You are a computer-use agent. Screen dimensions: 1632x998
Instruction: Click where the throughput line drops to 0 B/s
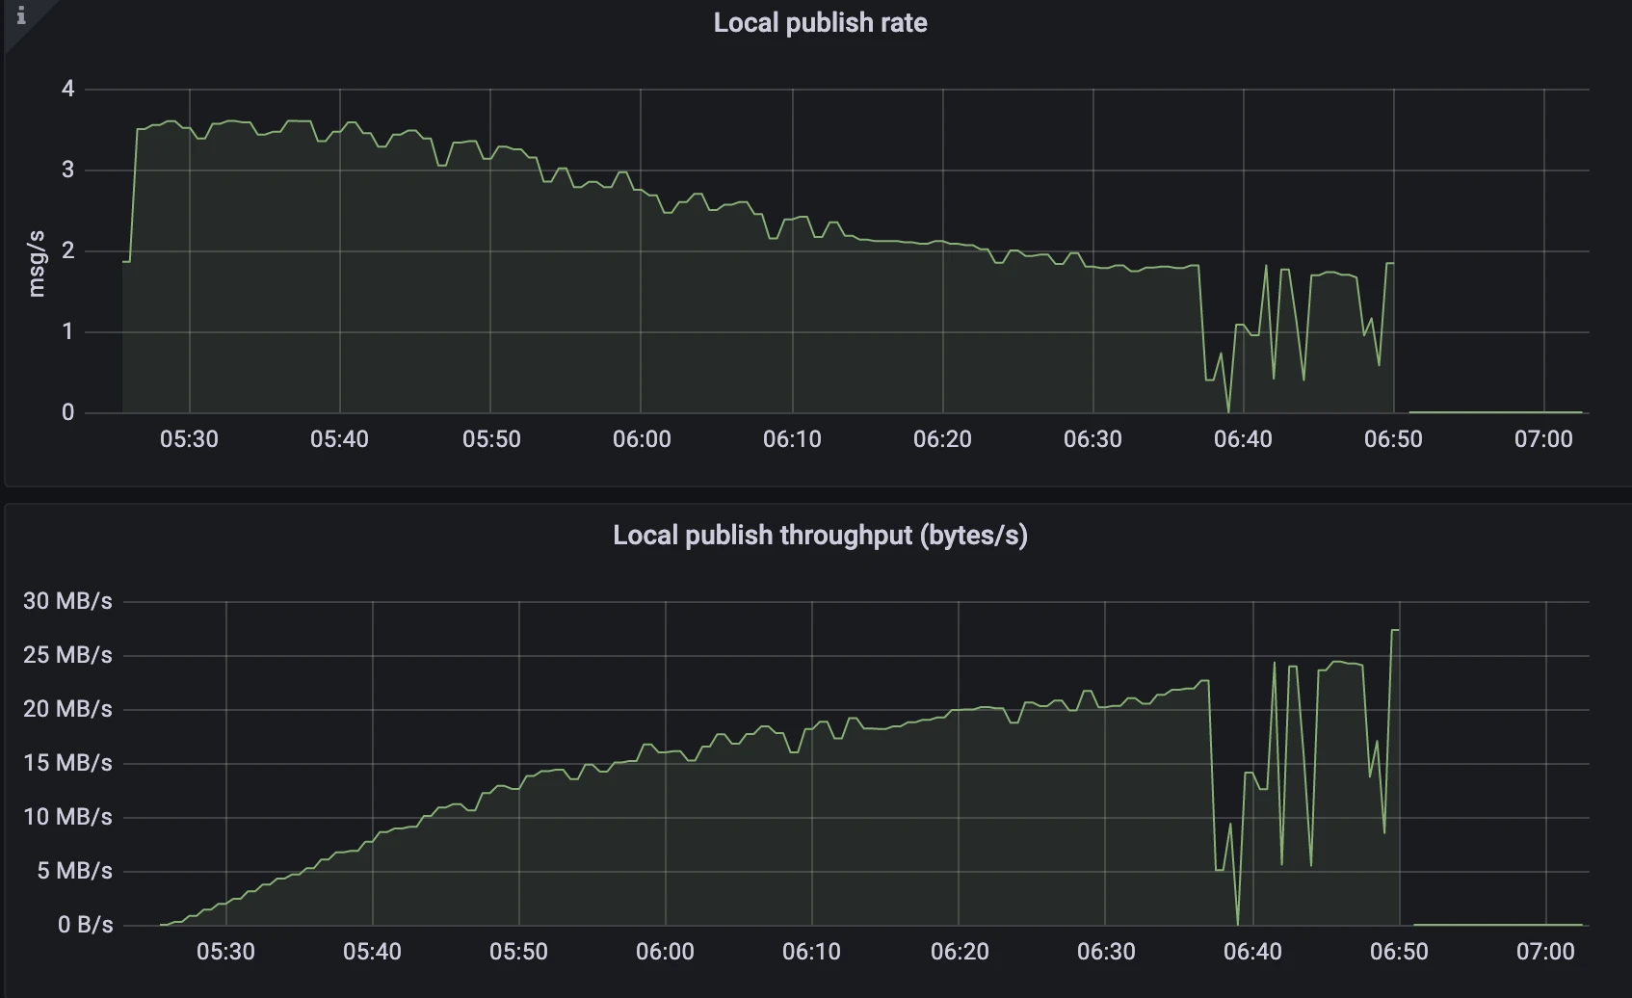click(x=1238, y=924)
